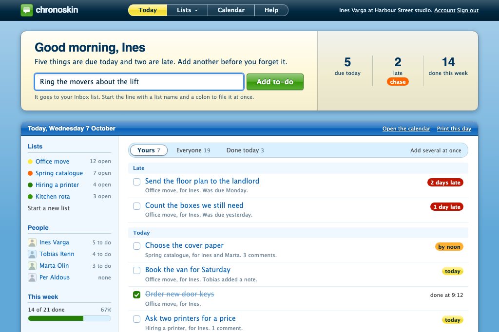The image size is (499, 332).
Task: Click Print this day link
Action: 454,129
